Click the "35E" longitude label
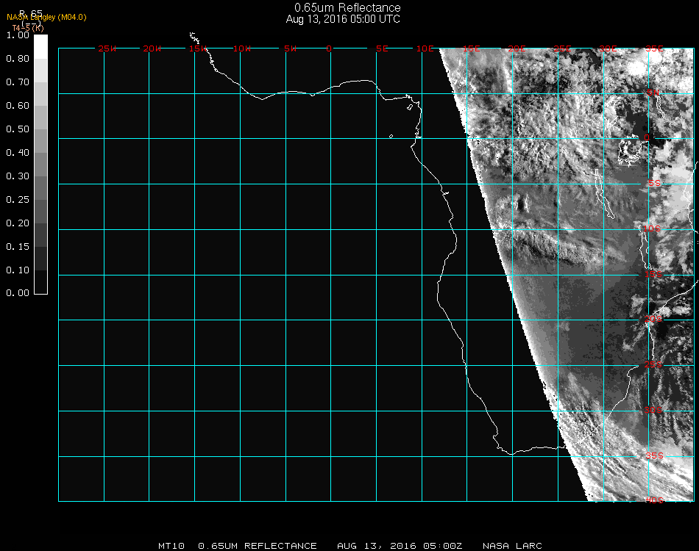This screenshot has width=699, height=551. [x=654, y=48]
